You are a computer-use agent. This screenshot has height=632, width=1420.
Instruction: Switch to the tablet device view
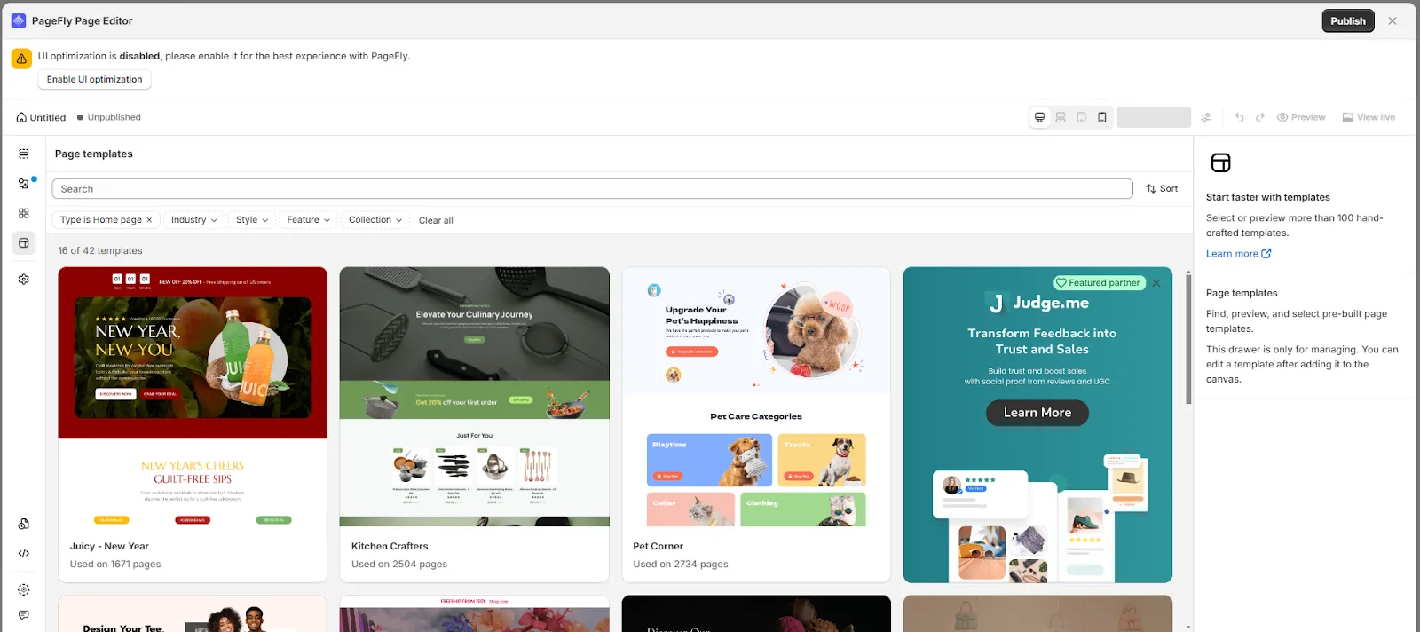pyautogui.click(x=1081, y=117)
